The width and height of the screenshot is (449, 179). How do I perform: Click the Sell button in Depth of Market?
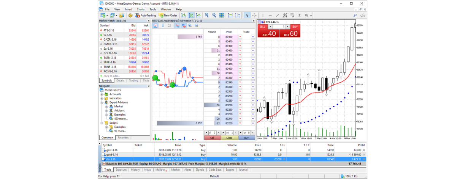[x=212, y=138]
